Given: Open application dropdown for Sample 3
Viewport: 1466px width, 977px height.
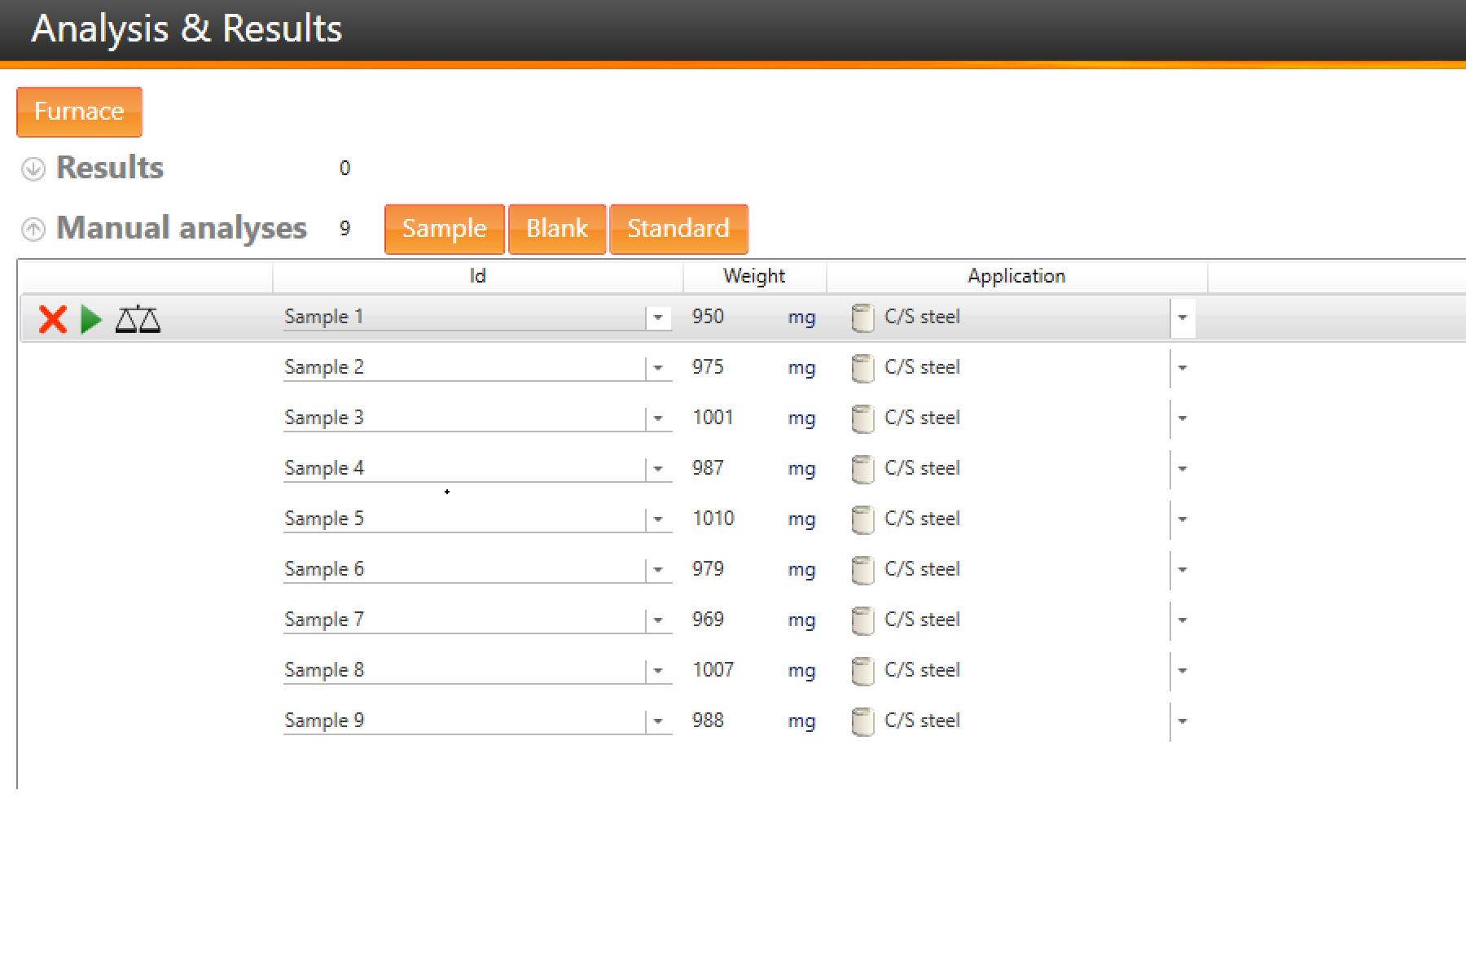Looking at the screenshot, I should pyautogui.click(x=1183, y=418).
